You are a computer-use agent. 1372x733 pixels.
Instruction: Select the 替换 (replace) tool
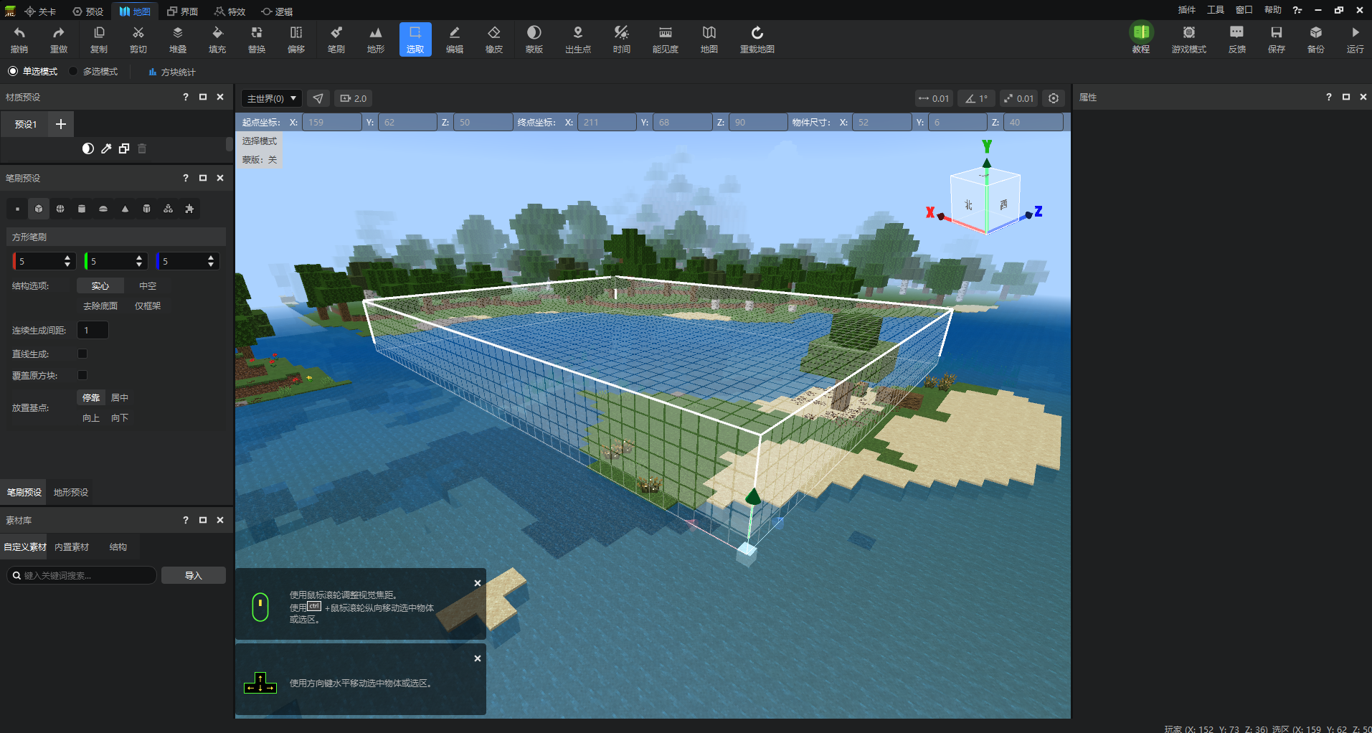(257, 39)
